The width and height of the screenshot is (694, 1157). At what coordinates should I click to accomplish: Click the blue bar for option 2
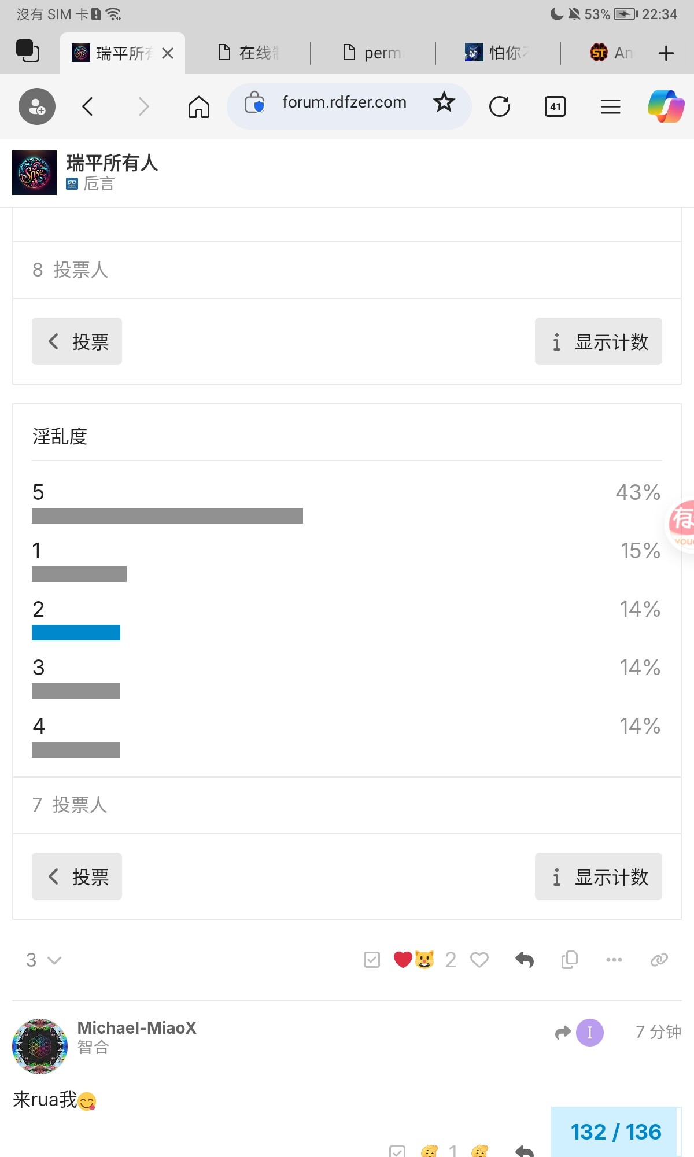point(76,632)
